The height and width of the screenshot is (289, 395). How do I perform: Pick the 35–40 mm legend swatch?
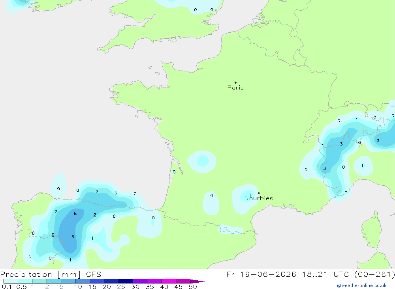(x=154, y=281)
